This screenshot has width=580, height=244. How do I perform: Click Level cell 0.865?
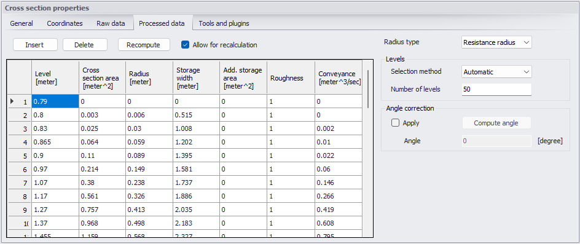55,142
